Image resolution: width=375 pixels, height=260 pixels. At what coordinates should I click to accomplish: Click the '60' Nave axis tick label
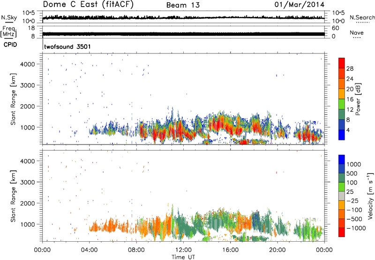(x=335, y=28)
